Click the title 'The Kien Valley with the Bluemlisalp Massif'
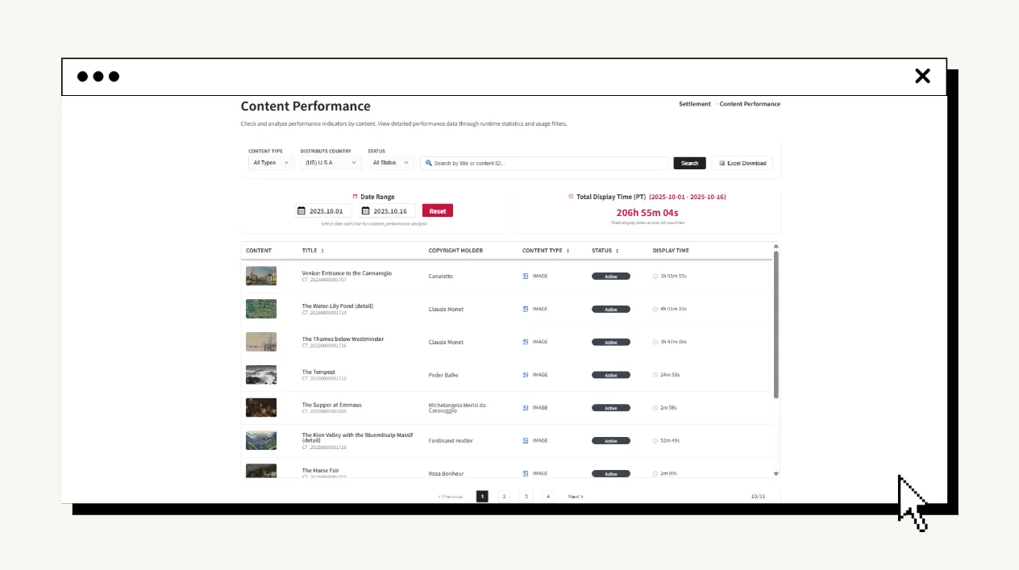The height and width of the screenshot is (570, 1019). point(357,438)
